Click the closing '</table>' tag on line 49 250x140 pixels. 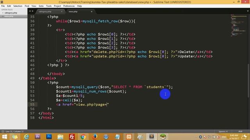pyautogui.click(x=47, y=78)
